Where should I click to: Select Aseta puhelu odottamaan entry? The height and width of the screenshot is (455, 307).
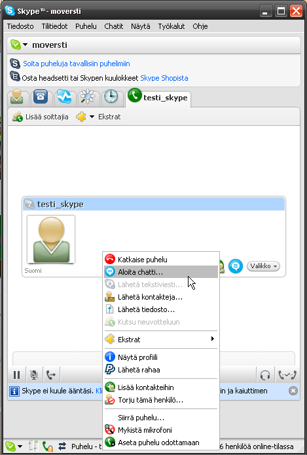tap(161, 443)
